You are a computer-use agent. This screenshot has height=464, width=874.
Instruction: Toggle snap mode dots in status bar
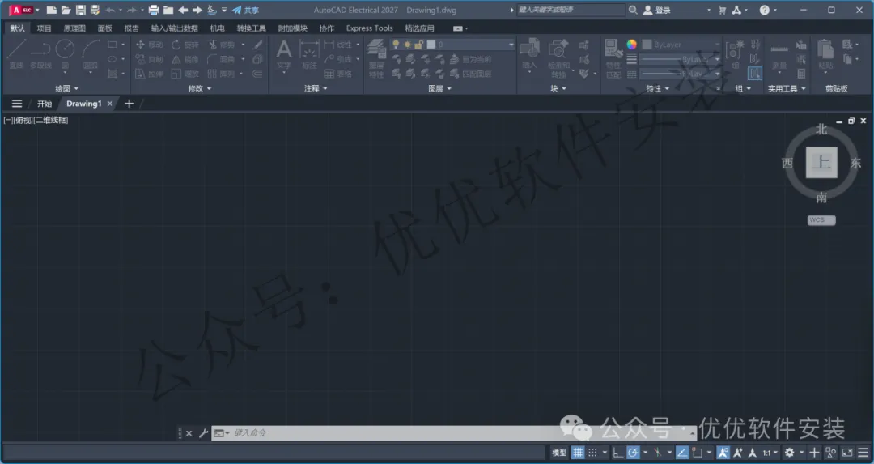(593, 453)
